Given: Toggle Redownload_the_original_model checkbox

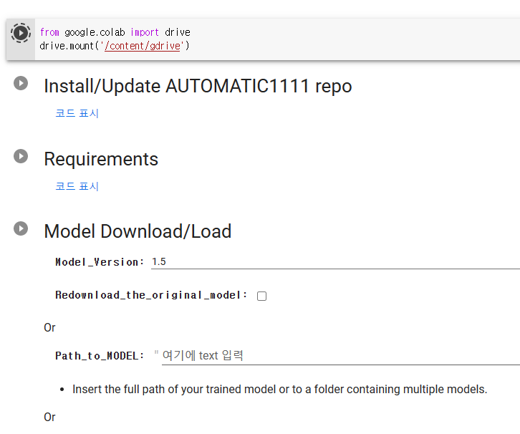Looking at the screenshot, I should (261, 296).
